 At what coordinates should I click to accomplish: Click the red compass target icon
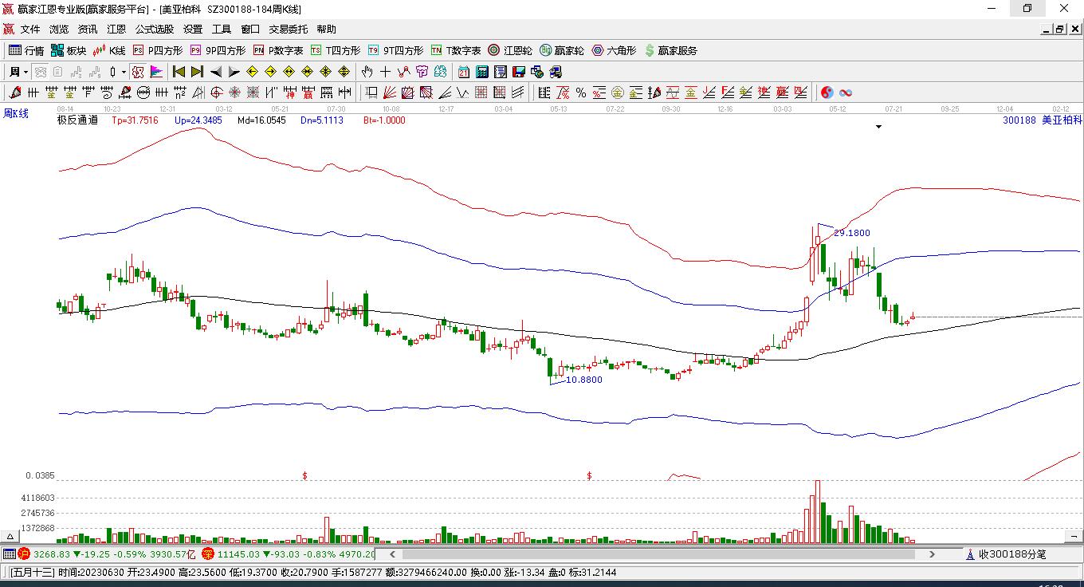click(217, 93)
